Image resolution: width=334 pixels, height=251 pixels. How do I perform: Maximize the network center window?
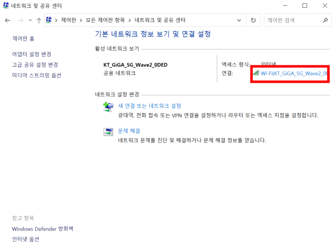pos(305,6)
